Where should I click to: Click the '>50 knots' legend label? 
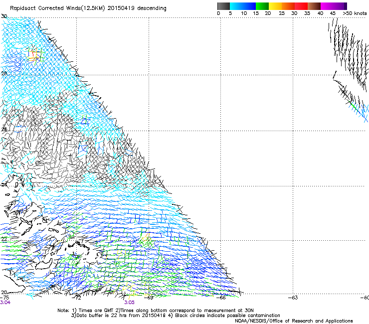point(355,13)
